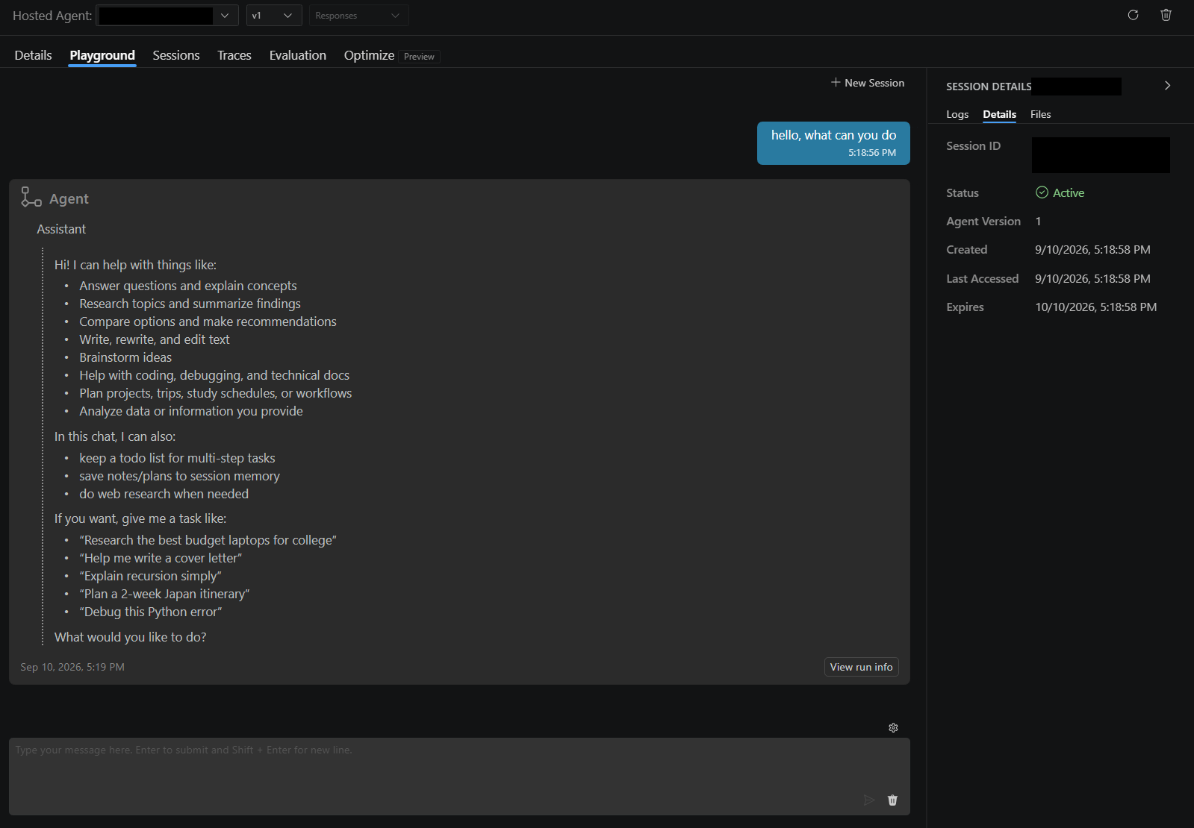This screenshot has height=828, width=1194.
Task: Open the Traces tab
Action: [234, 55]
